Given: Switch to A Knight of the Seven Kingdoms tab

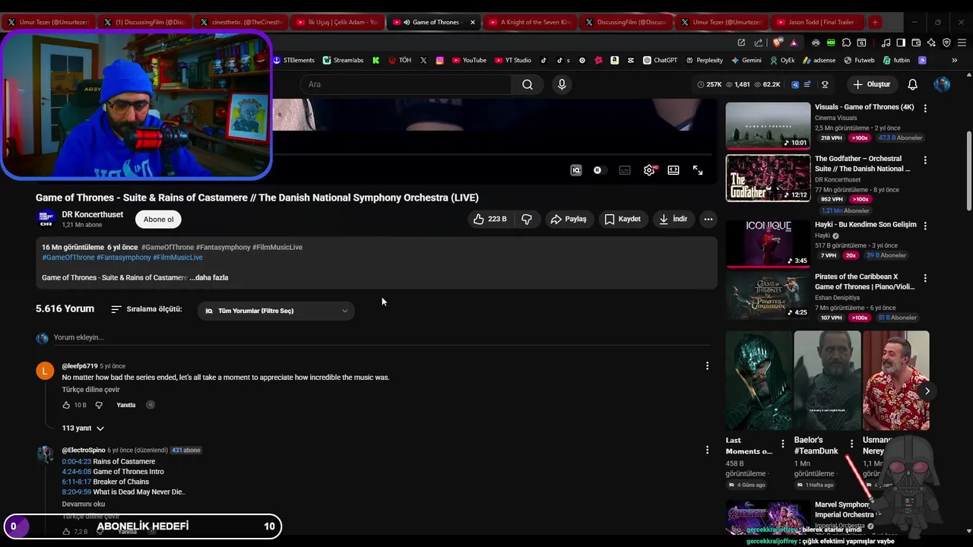Looking at the screenshot, I should point(530,22).
